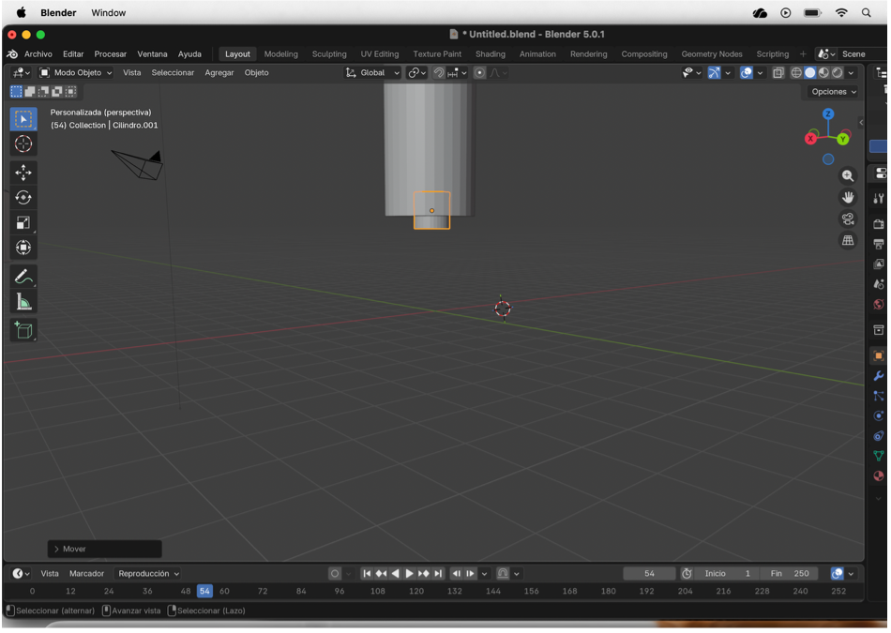Activate the Move tool
The width and height of the screenshot is (891, 633).
pyautogui.click(x=23, y=173)
